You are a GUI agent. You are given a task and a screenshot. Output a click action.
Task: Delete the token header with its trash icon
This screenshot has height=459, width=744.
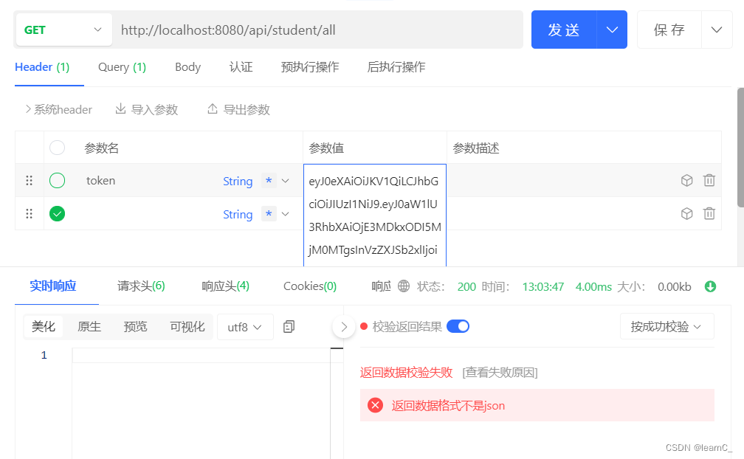pyautogui.click(x=709, y=180)
